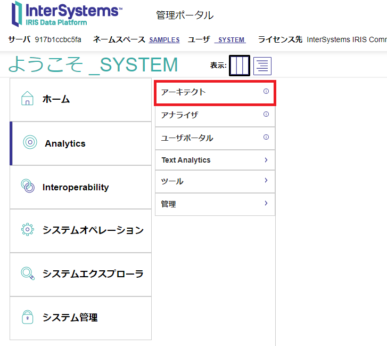Expand the Text Analytics submenu arrow
387x346 pixels.
[266, 159]
